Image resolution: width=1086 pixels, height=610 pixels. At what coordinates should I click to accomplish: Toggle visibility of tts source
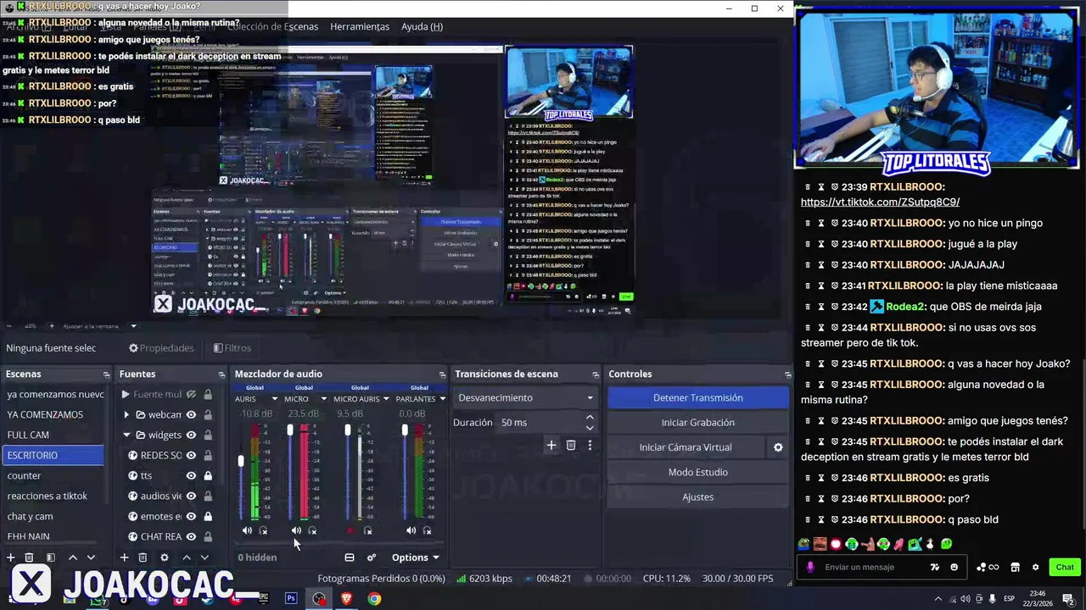[x=191, y=475]
